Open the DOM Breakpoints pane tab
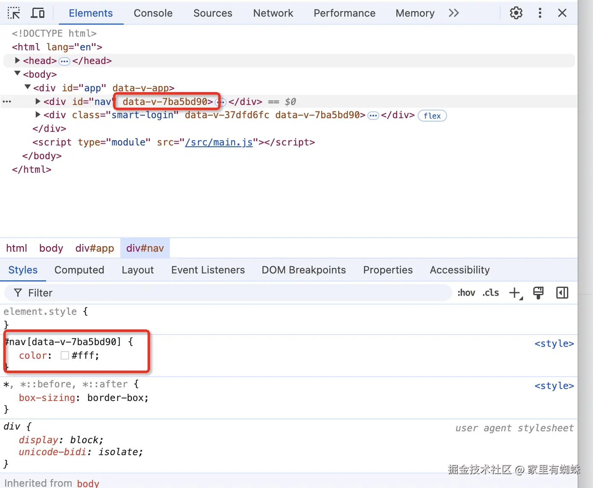Viewport: 593px width, 488px height. tap(304, 270)
